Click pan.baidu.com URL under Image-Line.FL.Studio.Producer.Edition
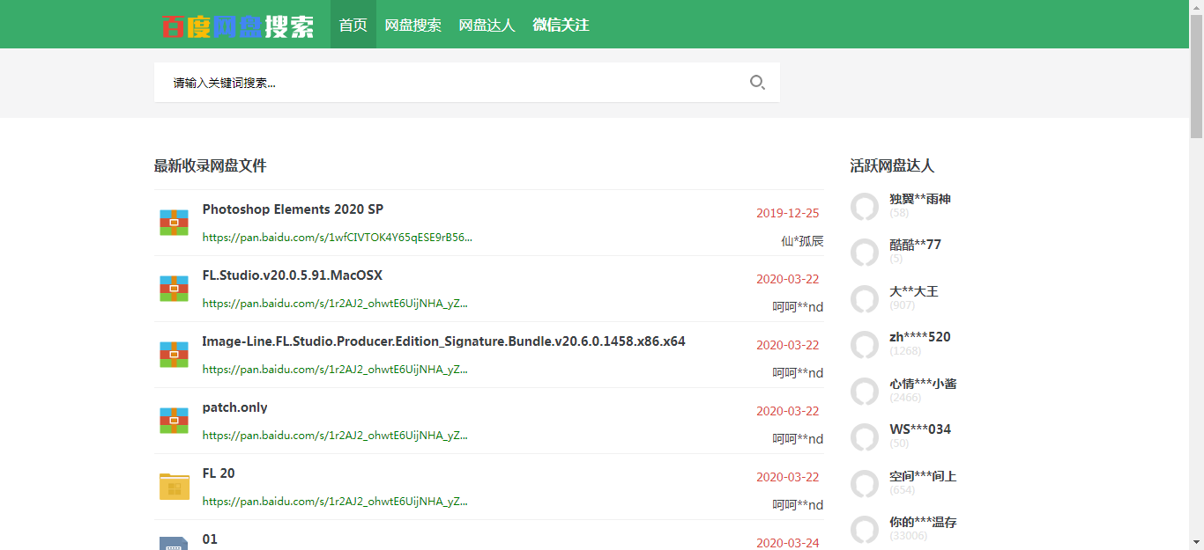This screenshot has height=550, width=1204. click(335, 370)
